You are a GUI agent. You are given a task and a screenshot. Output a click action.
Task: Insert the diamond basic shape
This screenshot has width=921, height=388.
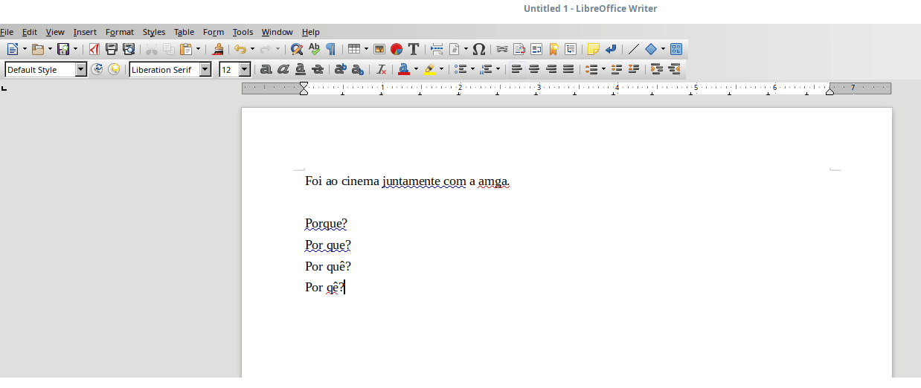(x=651, y=49)
